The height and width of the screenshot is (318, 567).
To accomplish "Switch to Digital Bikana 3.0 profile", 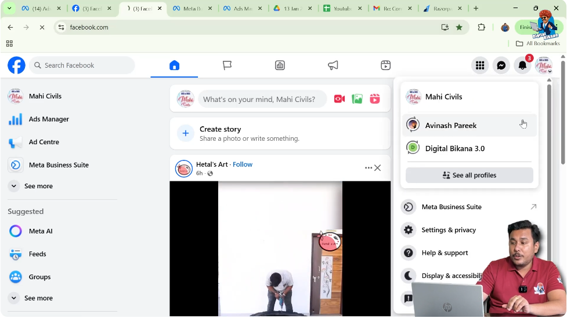I will (470, 148).
